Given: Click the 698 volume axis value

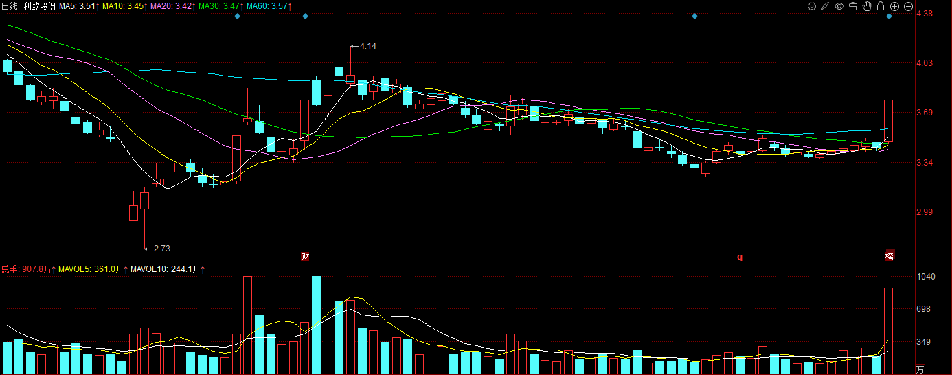Looking at the screenshot, I should (x=924, y=310).
